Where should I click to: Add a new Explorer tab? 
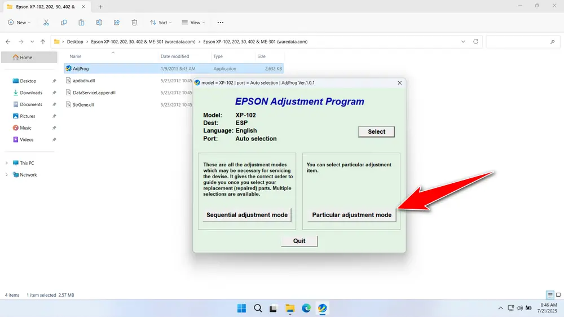pos(100,7)
